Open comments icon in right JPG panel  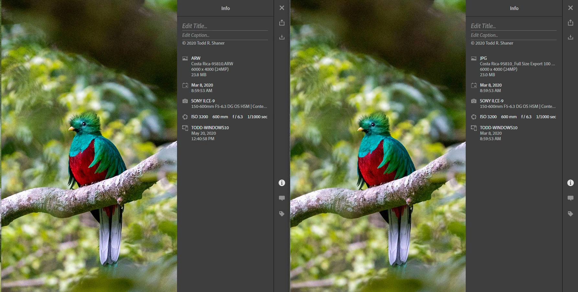pyautogui.click(x=571, y=198)
